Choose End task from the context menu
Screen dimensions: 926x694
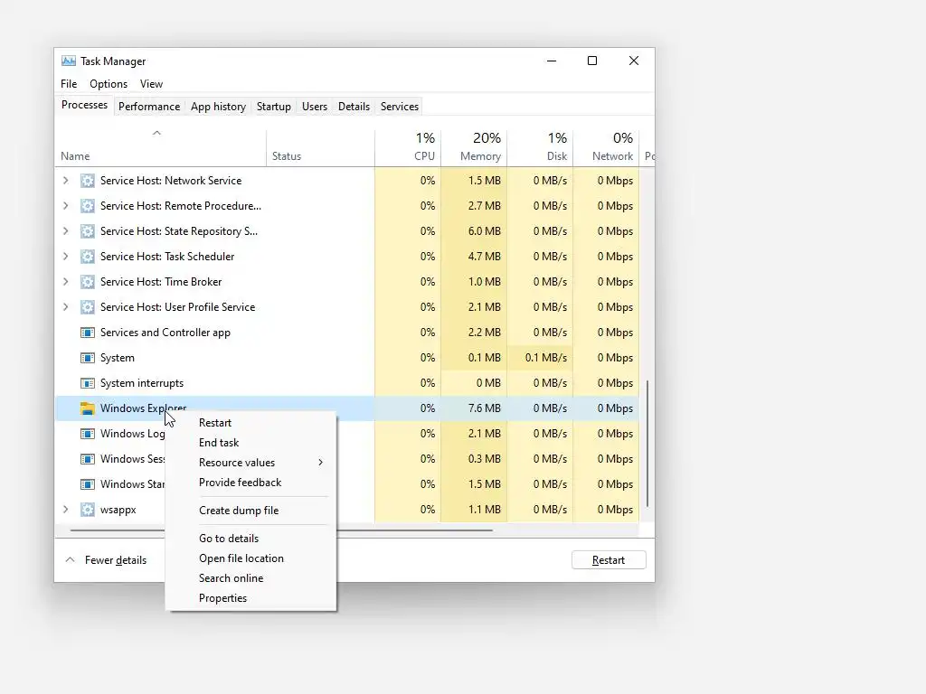coord(250,443)
